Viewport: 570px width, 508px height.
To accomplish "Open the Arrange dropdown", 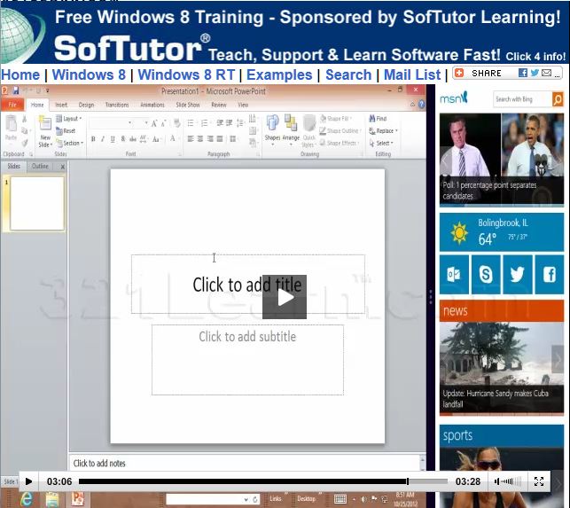I will tap(291, 129).
